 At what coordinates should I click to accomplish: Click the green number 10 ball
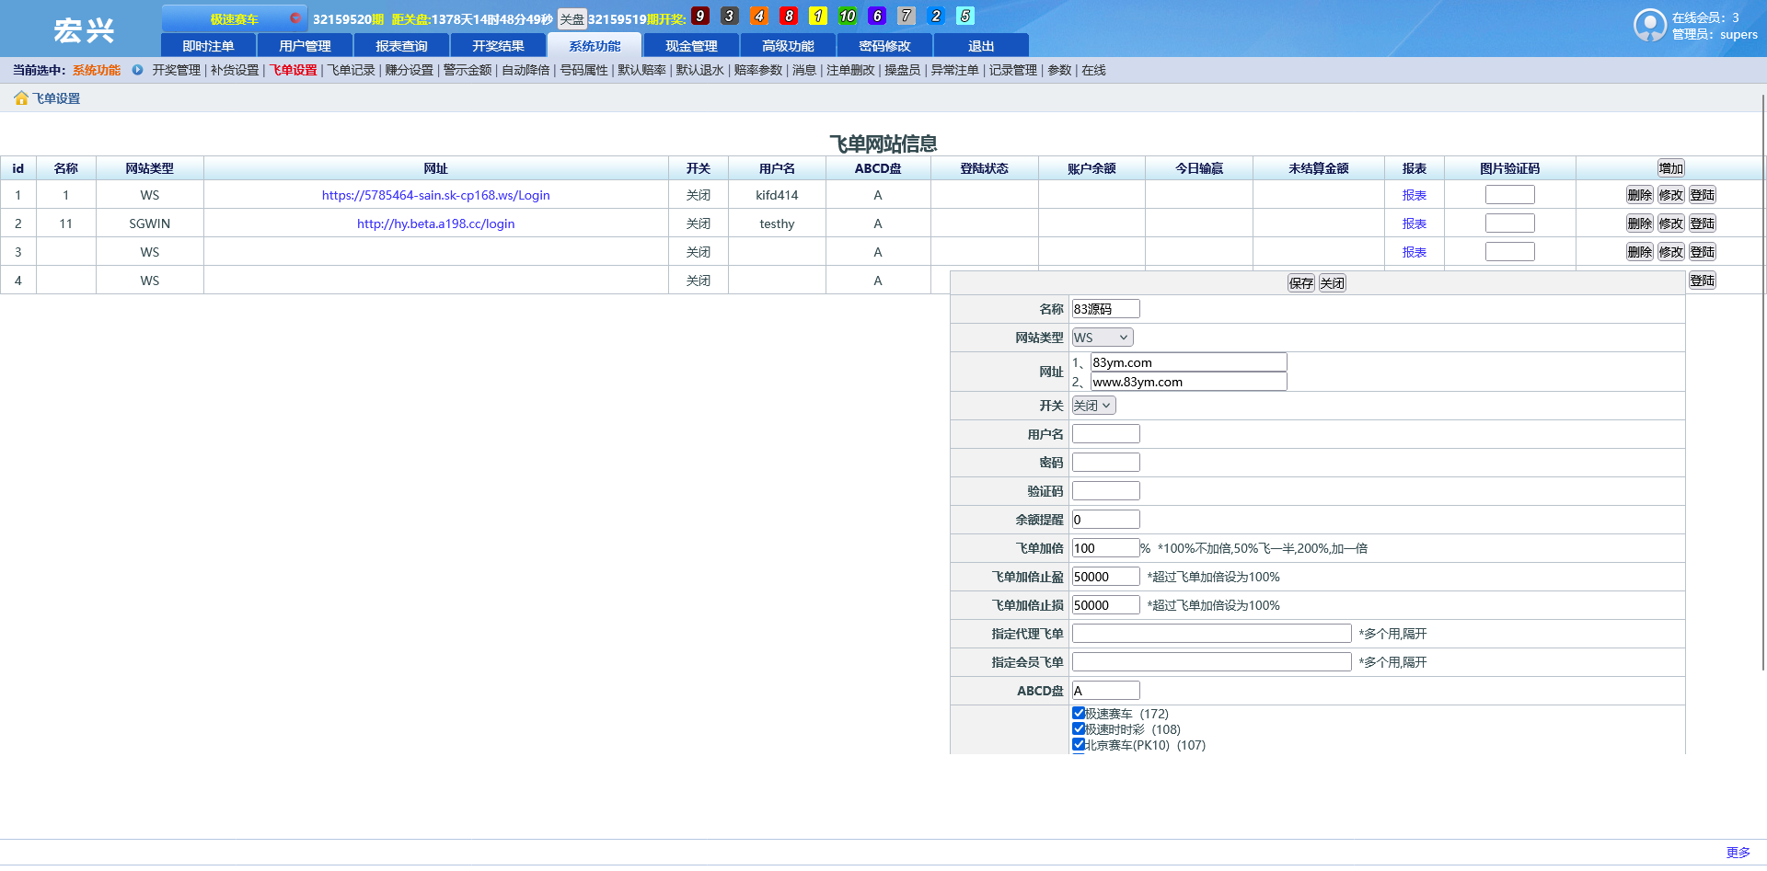click(848, 16)
